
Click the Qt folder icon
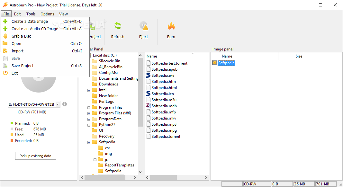[x=95, y=130]
